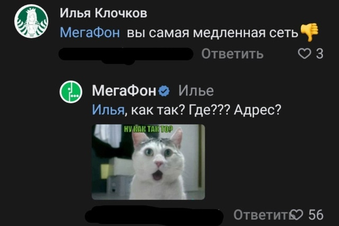The height and width of the screenshot is (226, 339).
Task: Open Илья Клочков's Starbucks-style avatar
Action: [31, 21]
